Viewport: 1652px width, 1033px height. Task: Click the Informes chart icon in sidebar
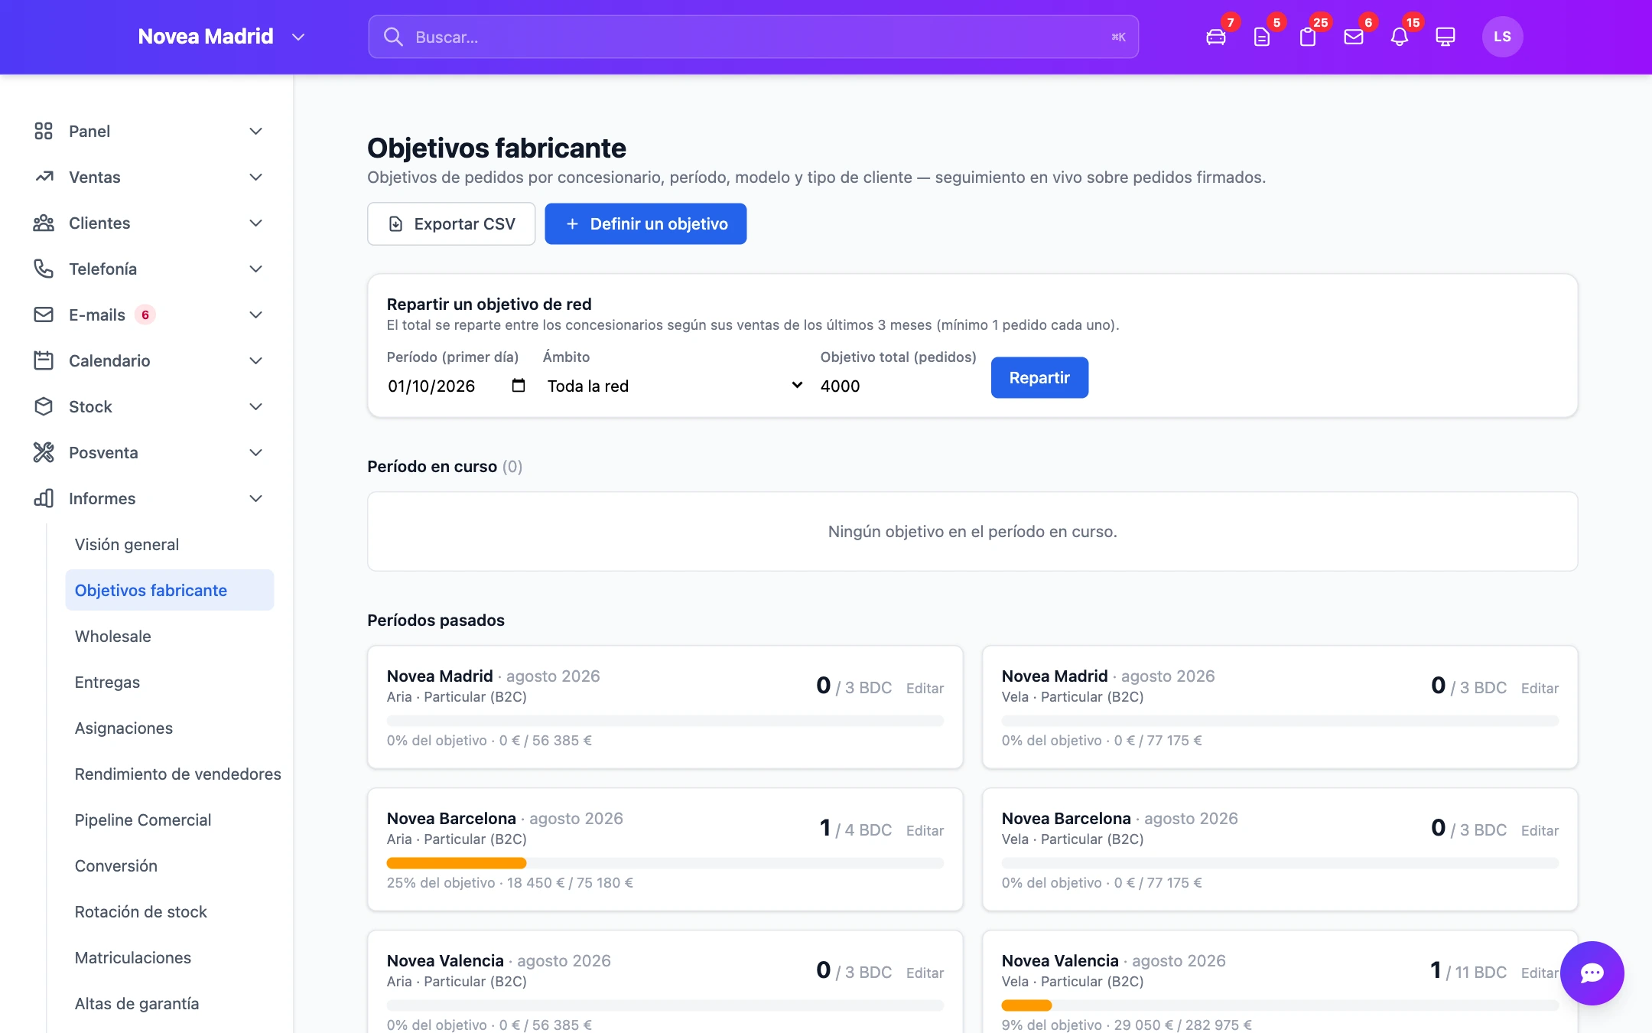tap(44, 498)
